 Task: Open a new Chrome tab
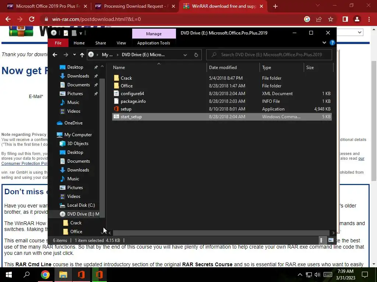point(275,6)
